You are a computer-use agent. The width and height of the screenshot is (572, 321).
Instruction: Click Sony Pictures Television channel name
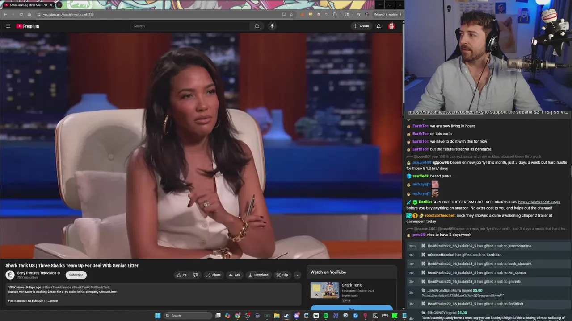(x=37, y=273)
